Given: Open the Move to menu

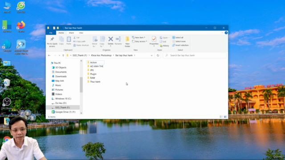Looking at the screenshot, I should coord(95,42).
